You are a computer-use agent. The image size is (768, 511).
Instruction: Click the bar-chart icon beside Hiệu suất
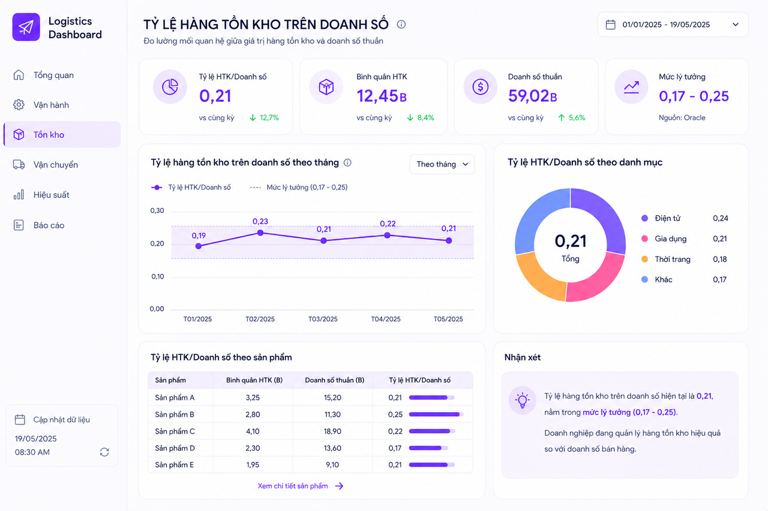19,195
